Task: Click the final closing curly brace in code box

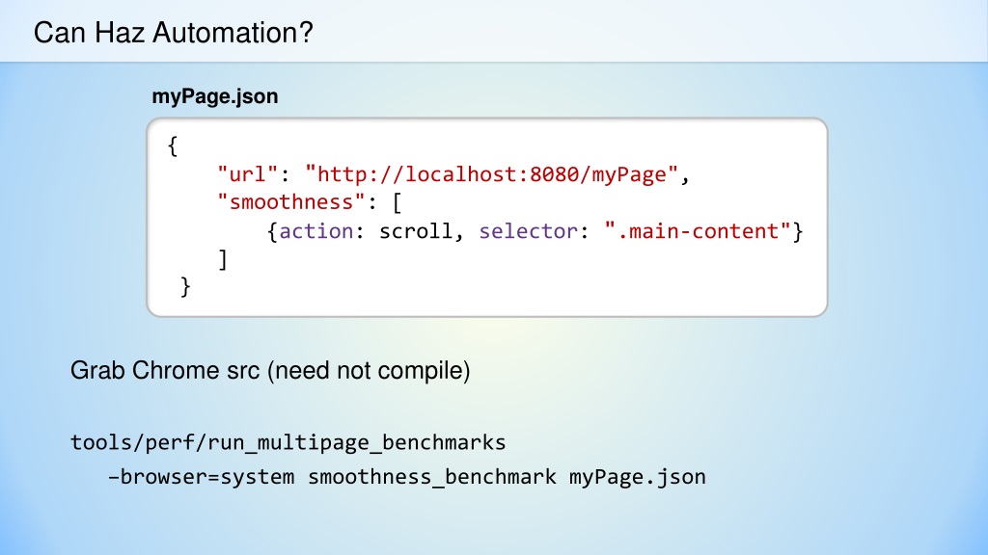Action: pos(185,287)
